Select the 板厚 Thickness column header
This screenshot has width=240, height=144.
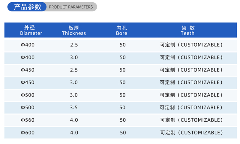tap(74, 30)
